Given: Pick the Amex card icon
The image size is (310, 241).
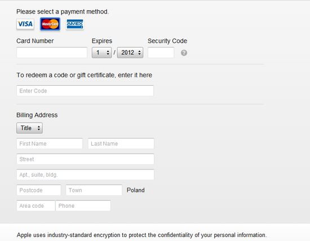Looking at the screenshot, I should coord(75,24).
